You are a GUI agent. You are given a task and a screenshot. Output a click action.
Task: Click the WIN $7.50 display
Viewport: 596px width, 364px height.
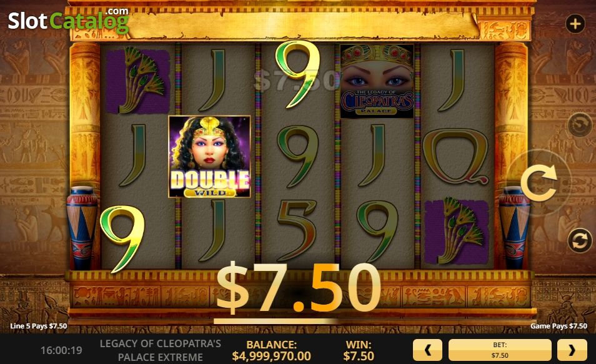(359, 350)
